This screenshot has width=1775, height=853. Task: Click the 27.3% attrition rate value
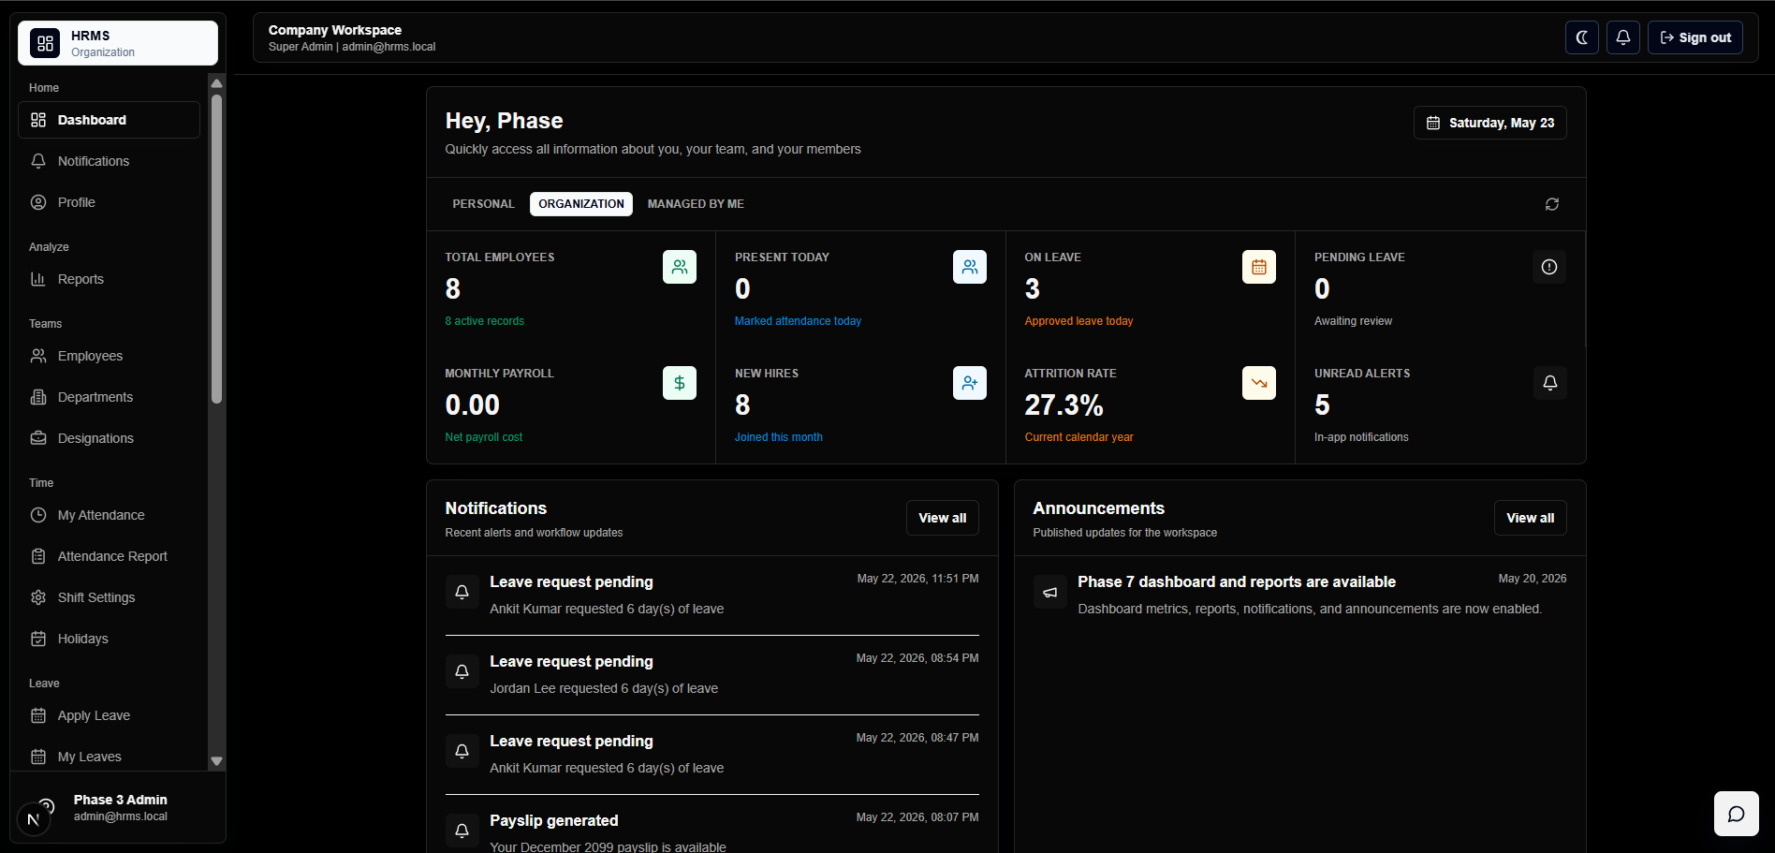click(1064, 404)
